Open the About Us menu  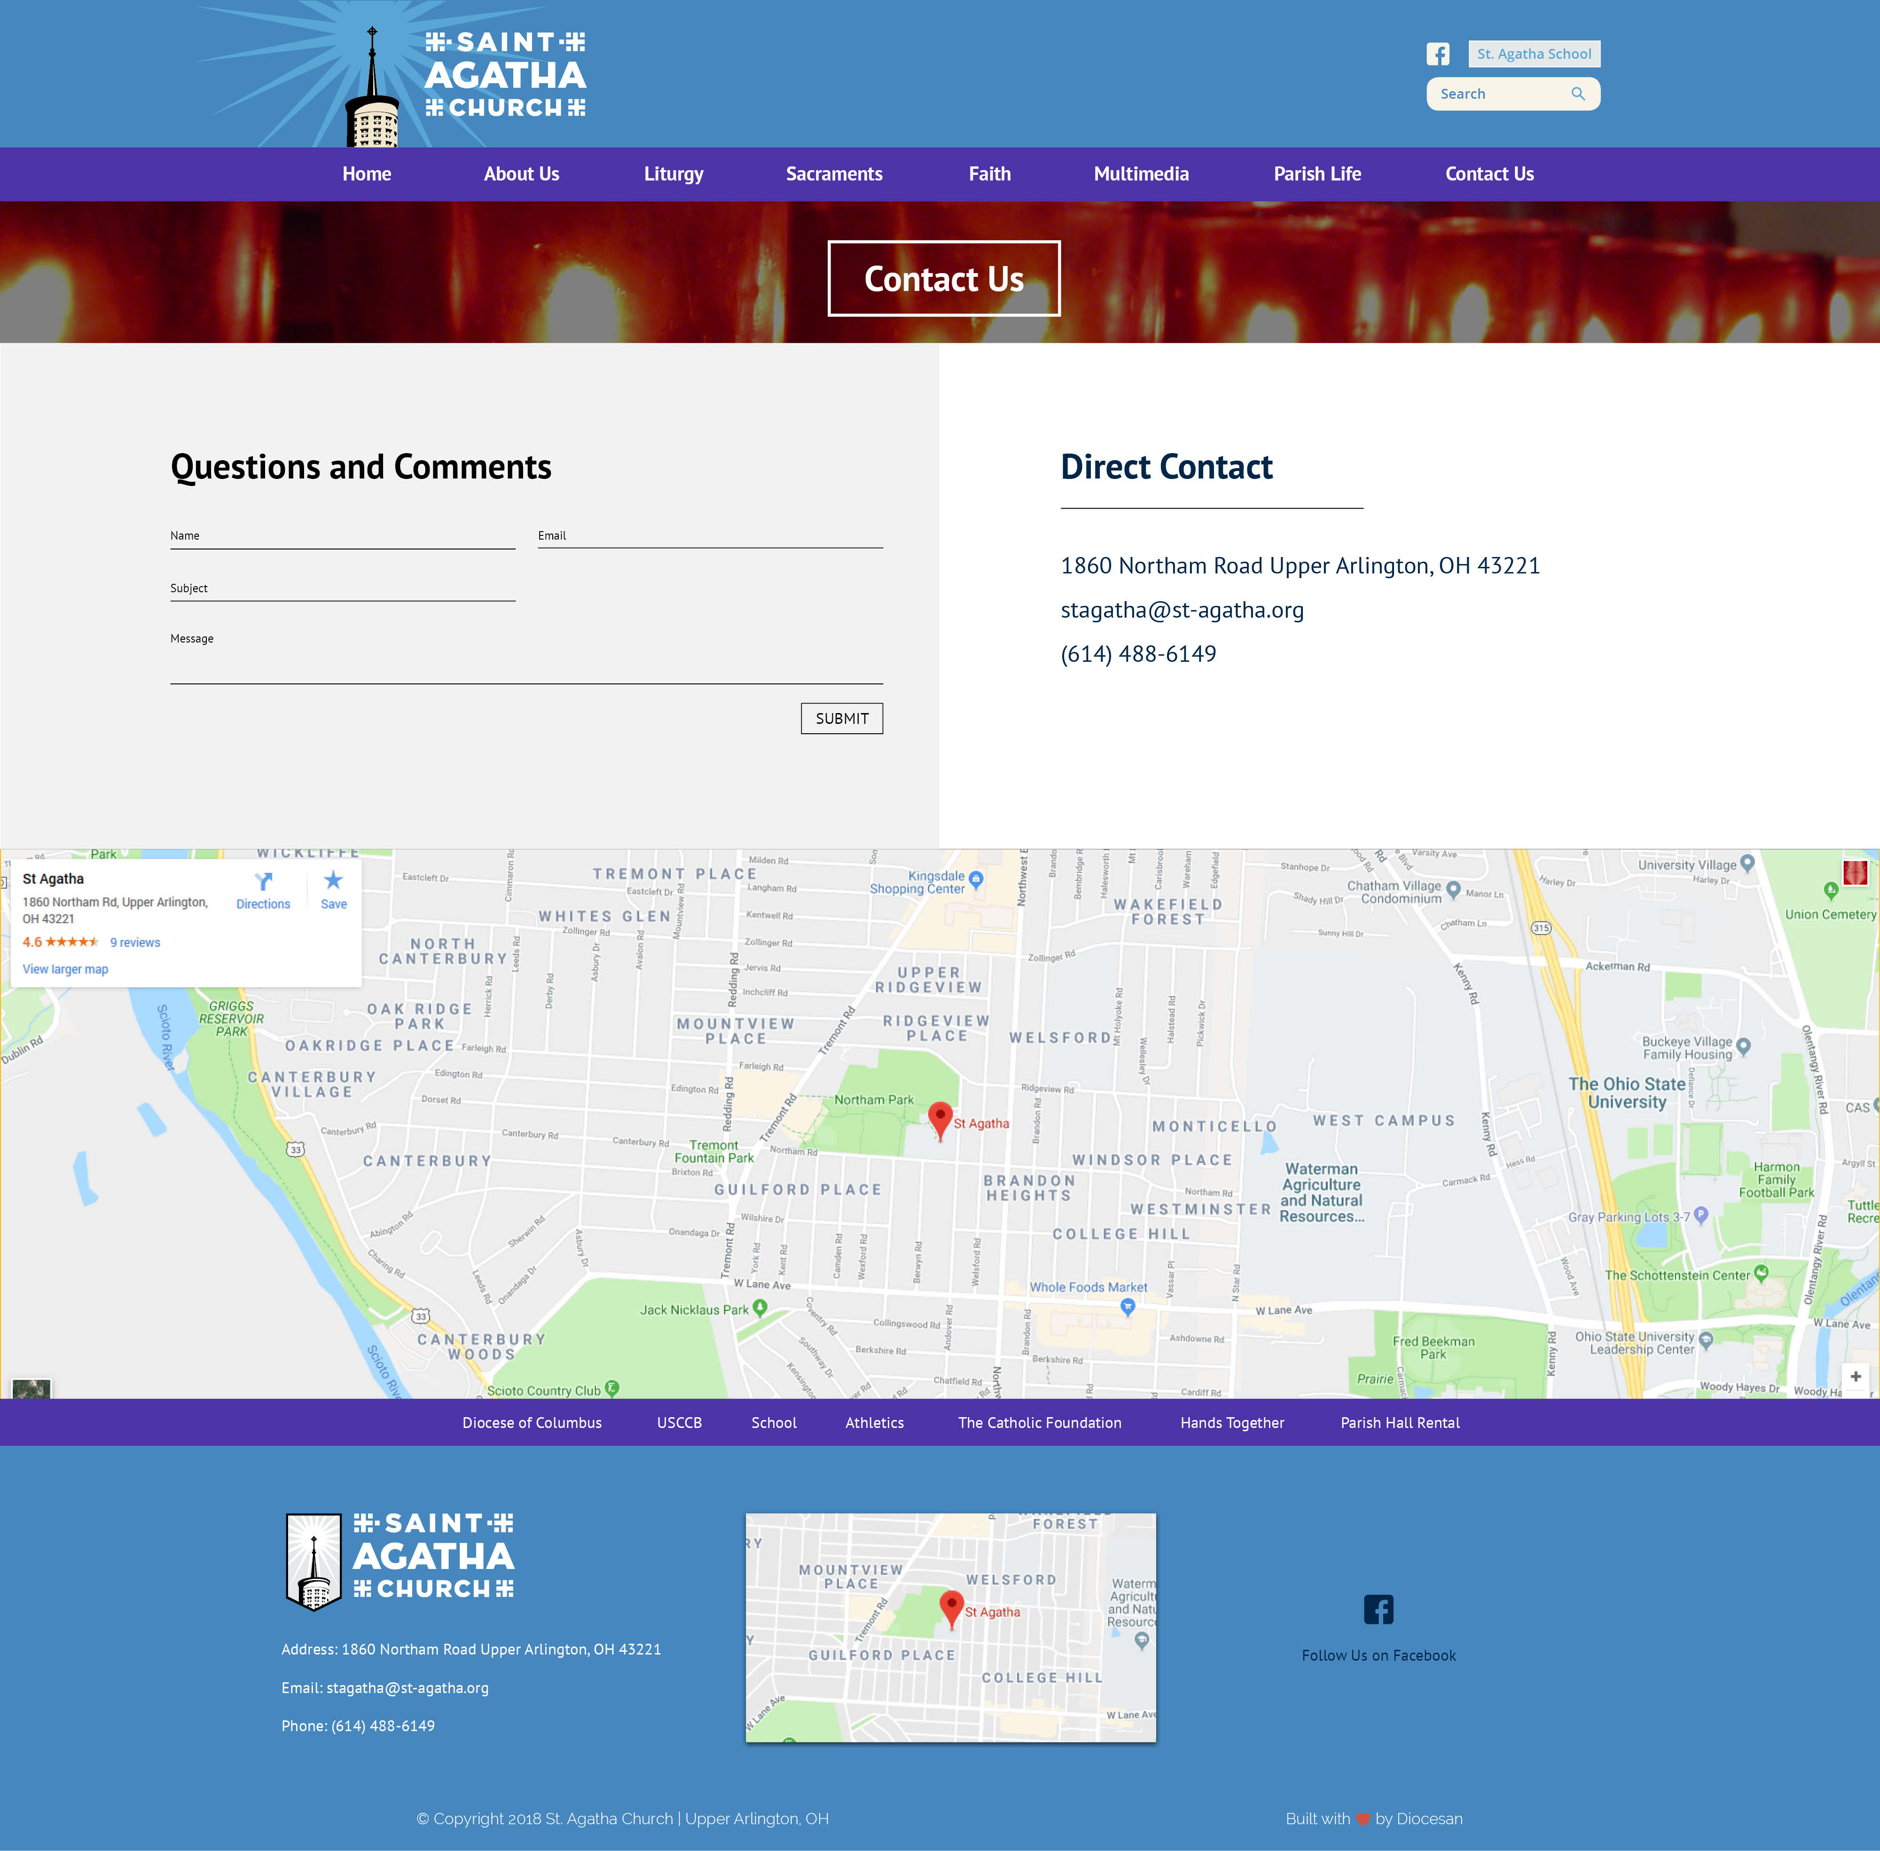521,174
